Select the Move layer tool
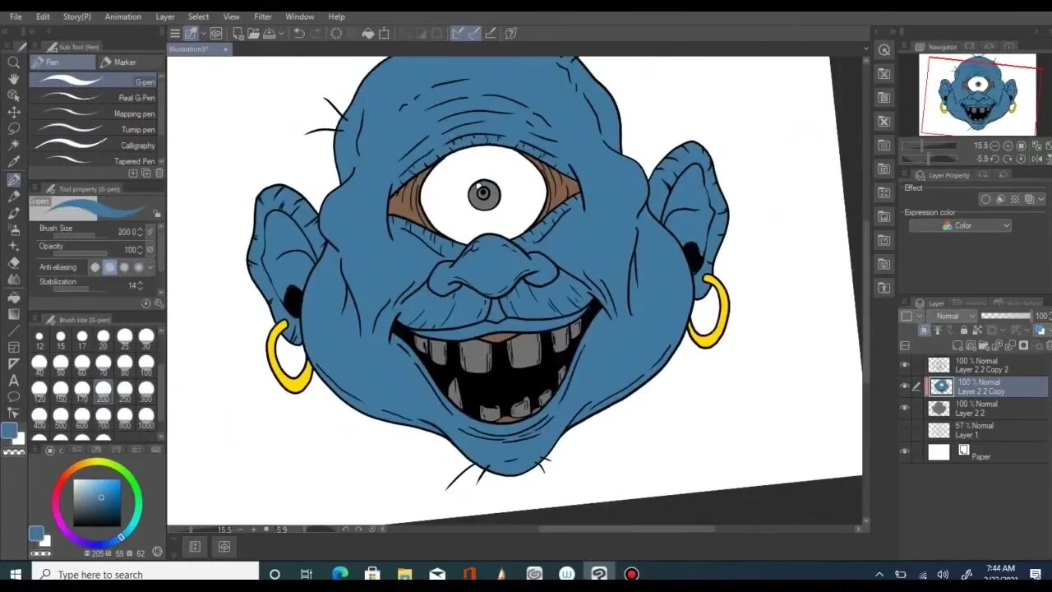Screen dimensions: 1052x592 (14, 112)
